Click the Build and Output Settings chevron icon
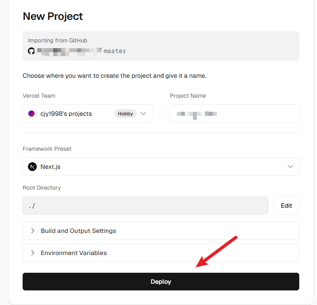 pos(32,231)
